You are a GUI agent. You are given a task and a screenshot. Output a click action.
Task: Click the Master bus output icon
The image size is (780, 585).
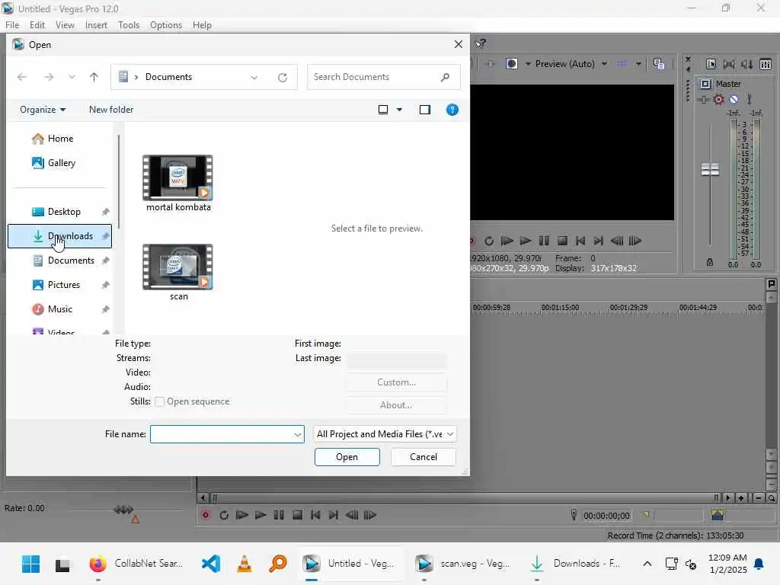click(x=705, y=84)
